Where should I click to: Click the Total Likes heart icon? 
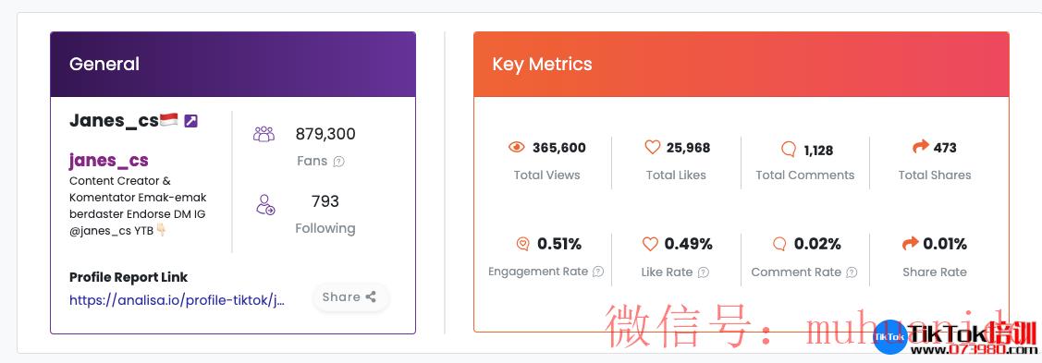[x=653, y=147]
